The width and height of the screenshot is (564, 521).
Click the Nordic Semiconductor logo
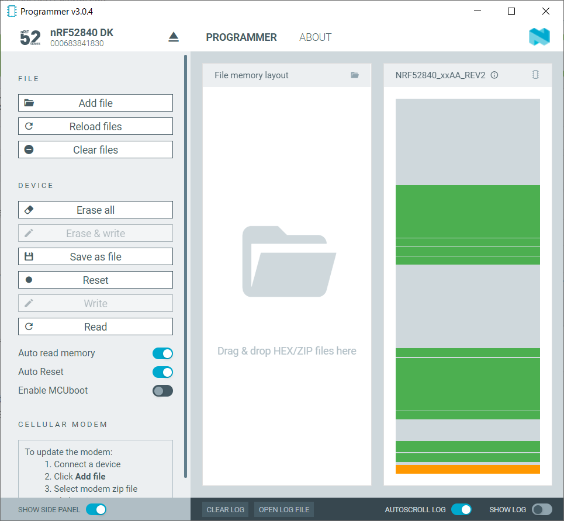pyautogui.click(x=539, y=37)
